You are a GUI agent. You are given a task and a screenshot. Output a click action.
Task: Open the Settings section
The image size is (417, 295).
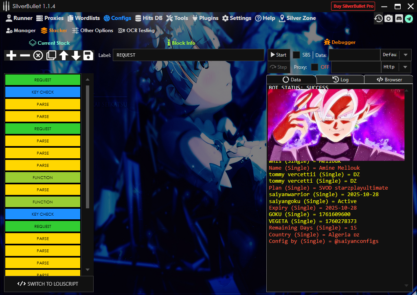(237, 18)
